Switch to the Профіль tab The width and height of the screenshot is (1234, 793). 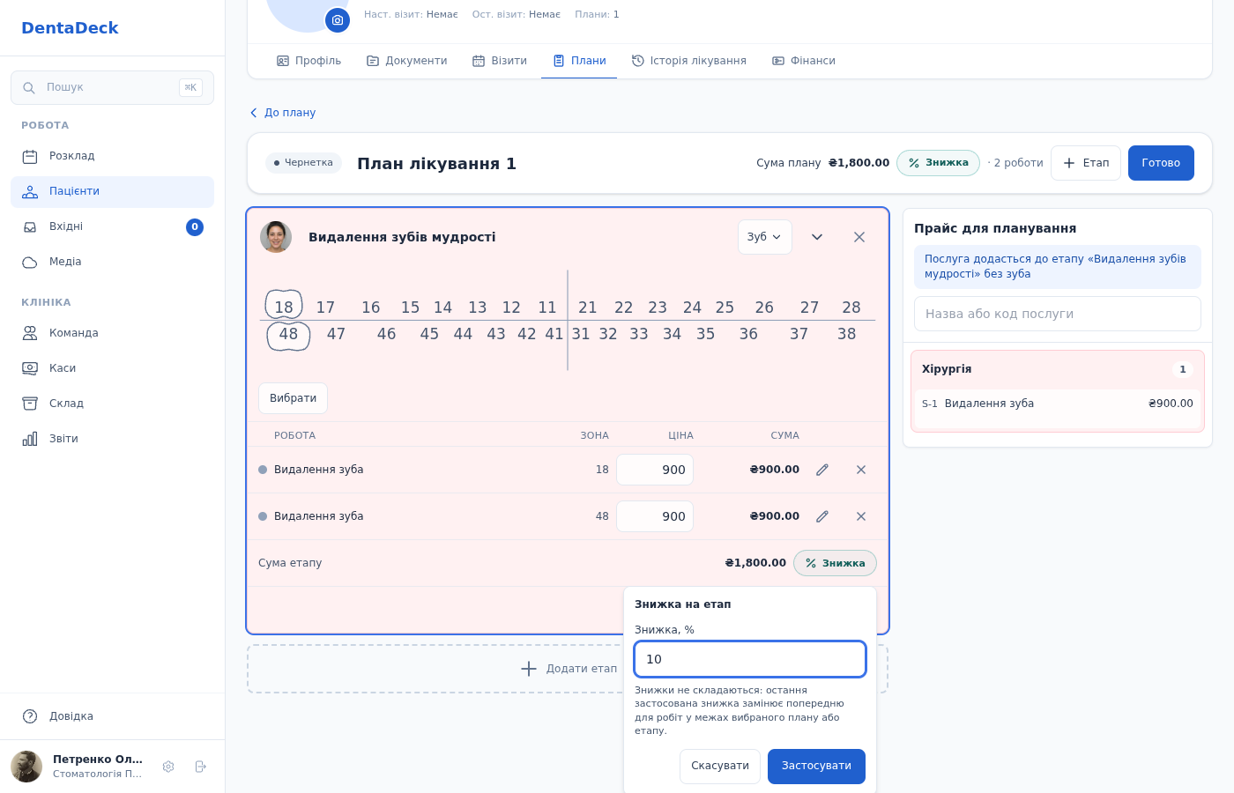pyautogui.click(x=308, y=61)
